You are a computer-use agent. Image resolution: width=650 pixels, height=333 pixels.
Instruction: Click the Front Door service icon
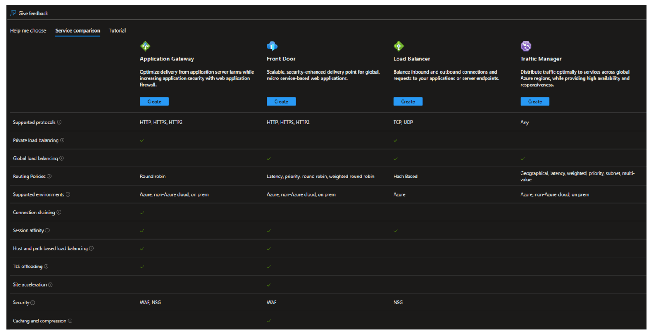pyautogui.click(x=273, y=46)
